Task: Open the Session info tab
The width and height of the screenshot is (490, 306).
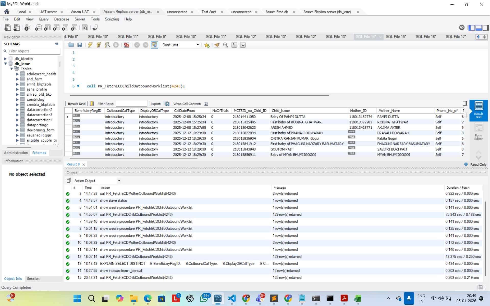Action: point(33,278)
